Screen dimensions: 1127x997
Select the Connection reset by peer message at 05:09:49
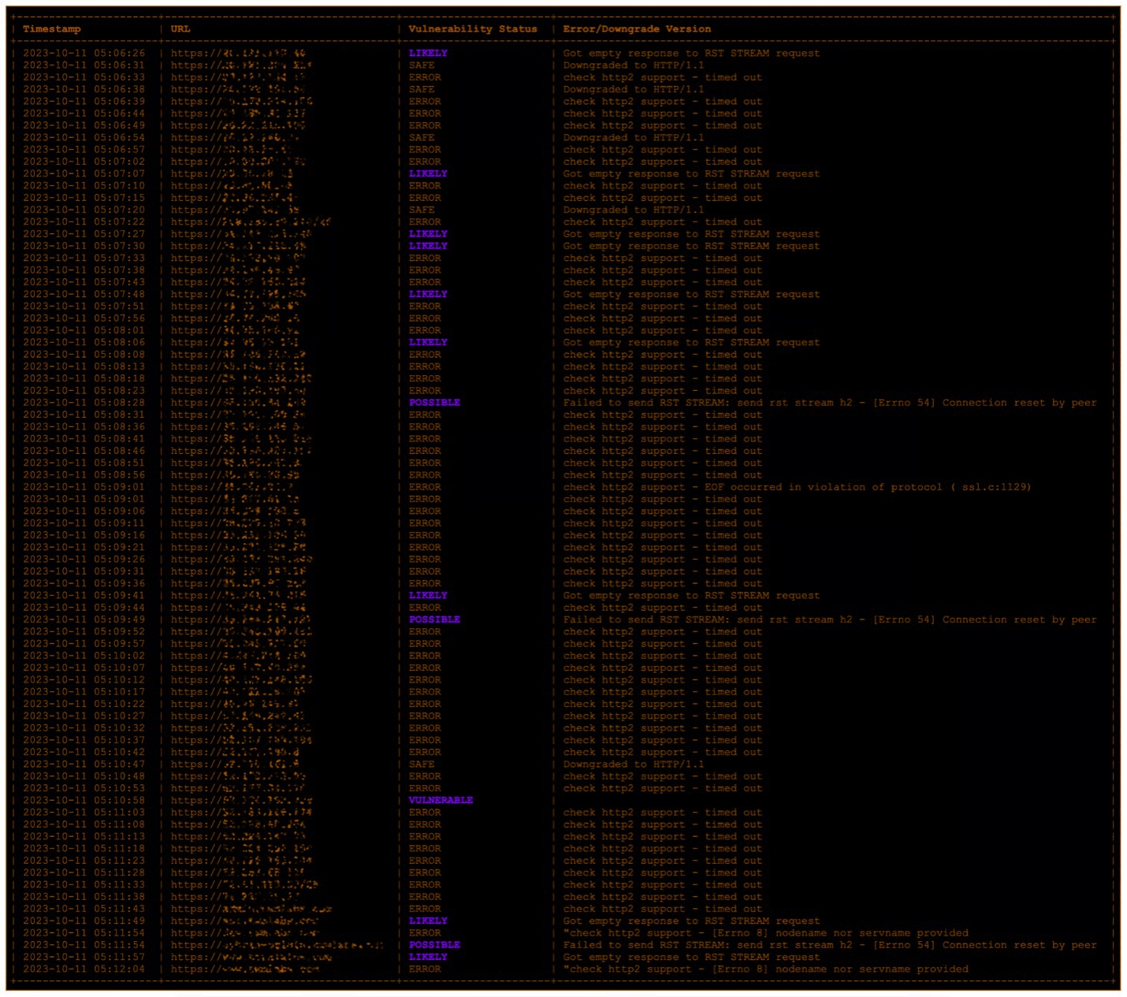(x=829, y=619)
